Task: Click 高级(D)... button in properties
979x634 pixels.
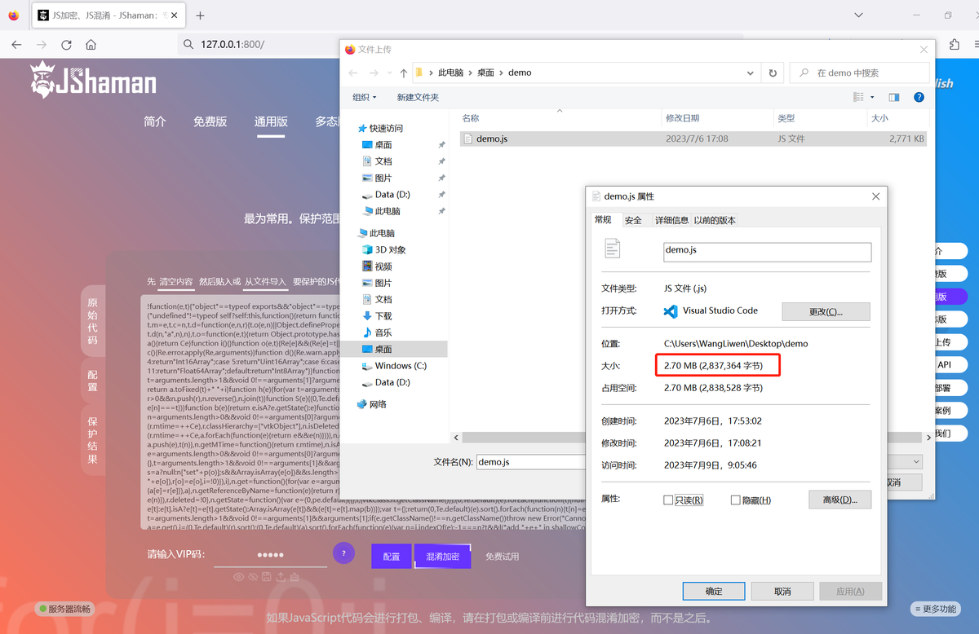Action: click(x=839, y=500)
